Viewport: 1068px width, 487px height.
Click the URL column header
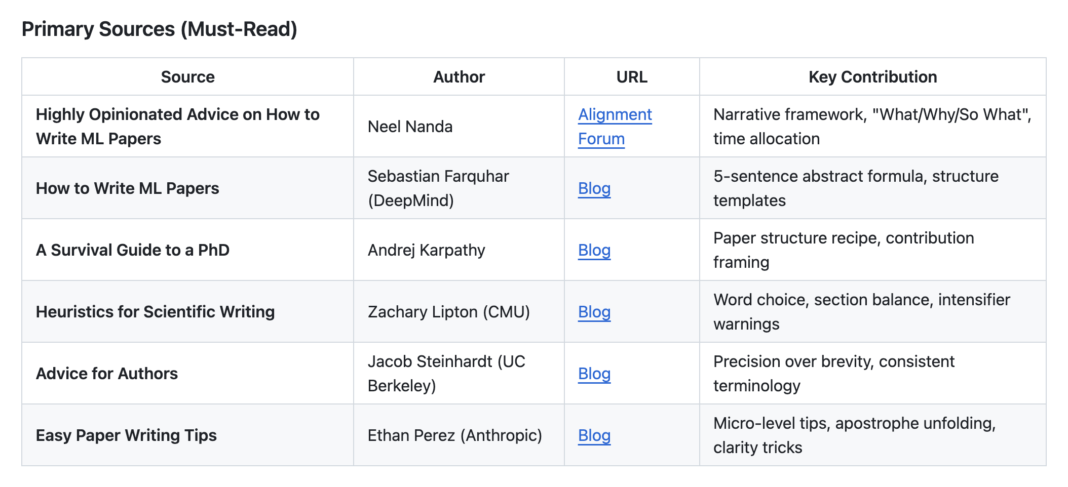tap(631, 77)
